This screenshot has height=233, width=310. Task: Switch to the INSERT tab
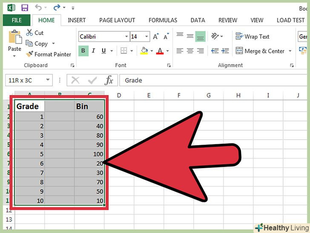pyautogui.click(x=77, y=20)
